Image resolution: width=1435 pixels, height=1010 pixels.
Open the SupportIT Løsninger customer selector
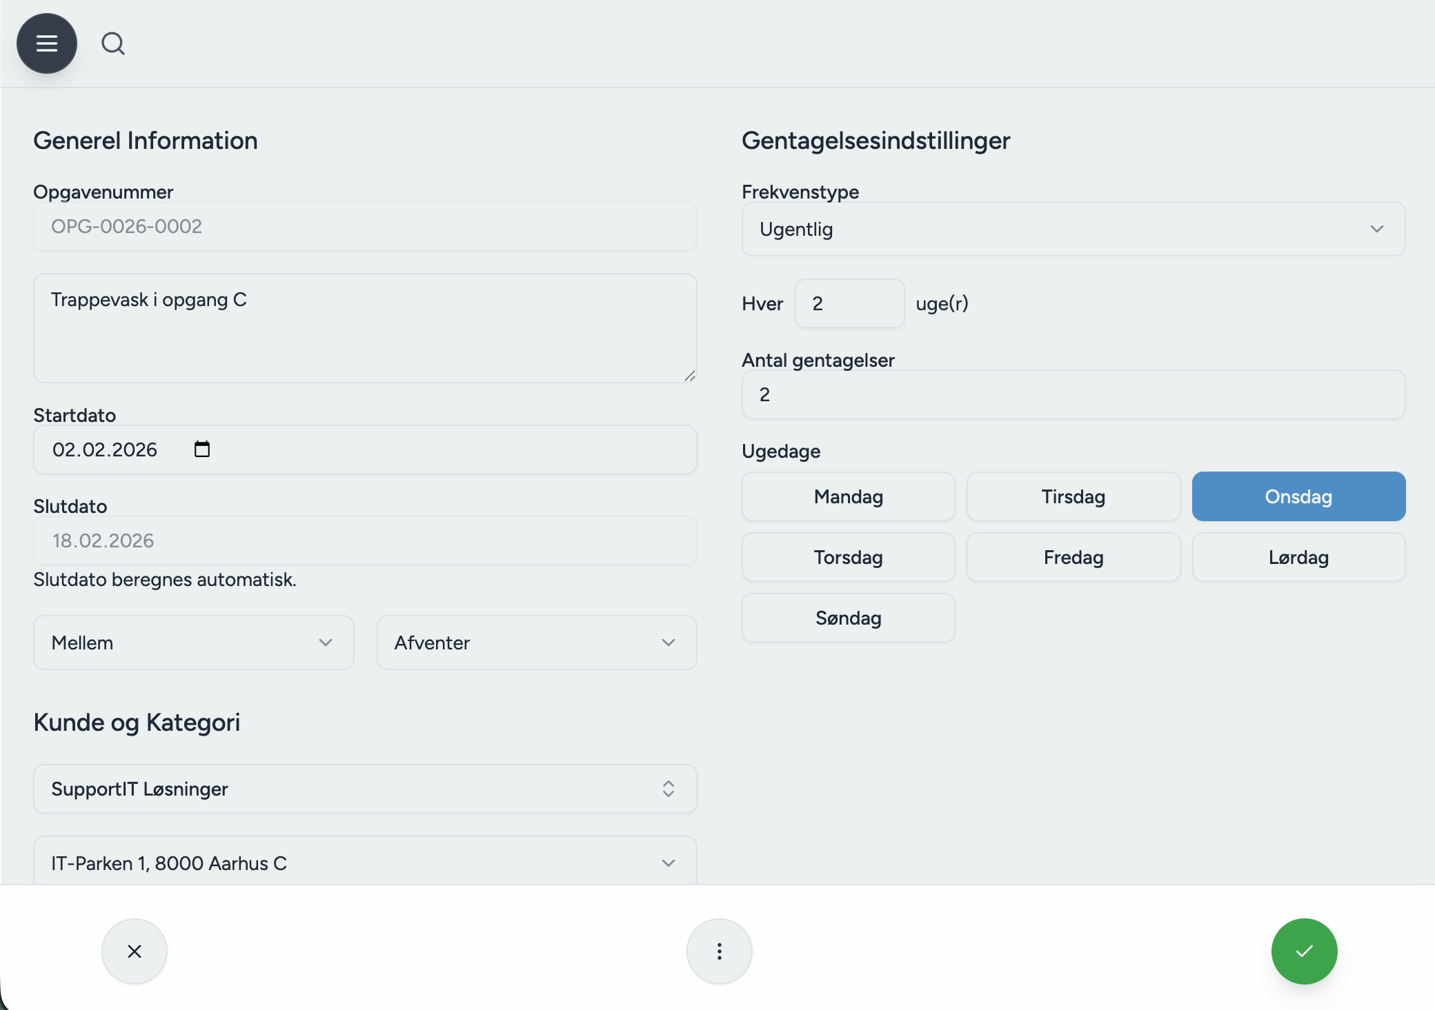[364, 789]
